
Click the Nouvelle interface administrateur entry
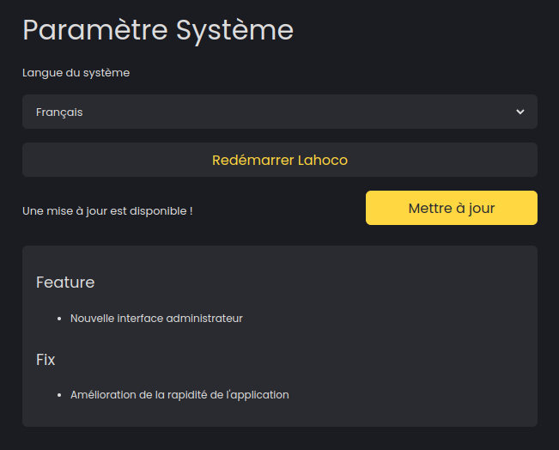coord(156,319)
